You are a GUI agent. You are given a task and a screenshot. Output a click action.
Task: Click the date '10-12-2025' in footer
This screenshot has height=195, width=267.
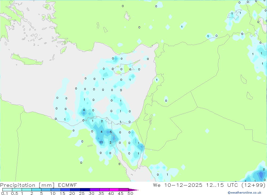click(183, 185)
